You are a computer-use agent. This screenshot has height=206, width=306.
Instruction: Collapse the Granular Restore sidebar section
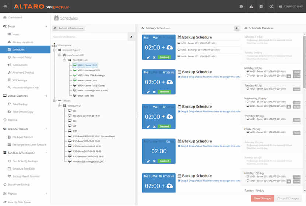coord(46,129)
